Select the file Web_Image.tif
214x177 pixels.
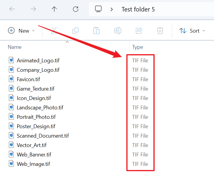pos(33,164)
